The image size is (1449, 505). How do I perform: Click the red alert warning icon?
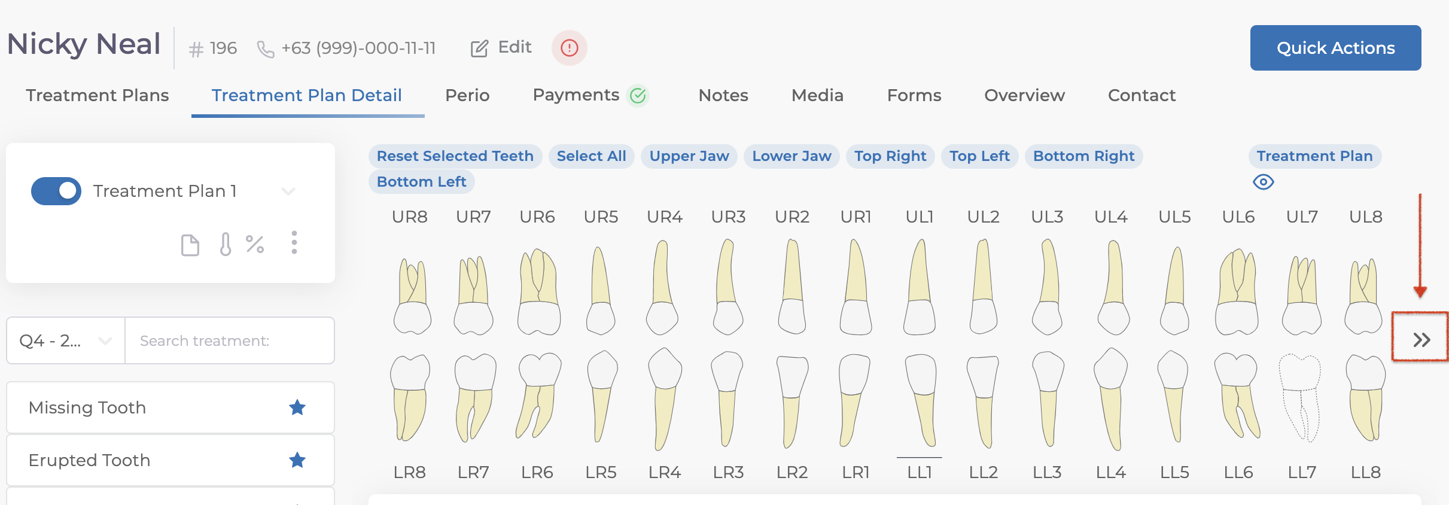coord(569,48)
